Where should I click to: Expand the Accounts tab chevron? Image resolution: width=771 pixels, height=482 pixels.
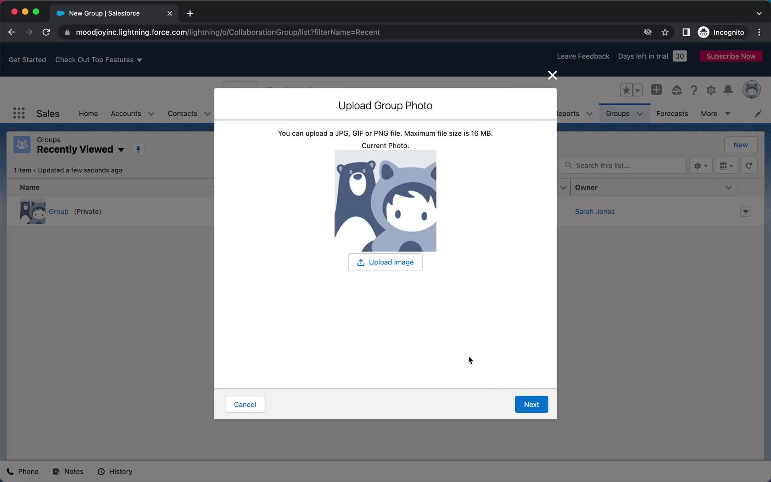point(151,114)
